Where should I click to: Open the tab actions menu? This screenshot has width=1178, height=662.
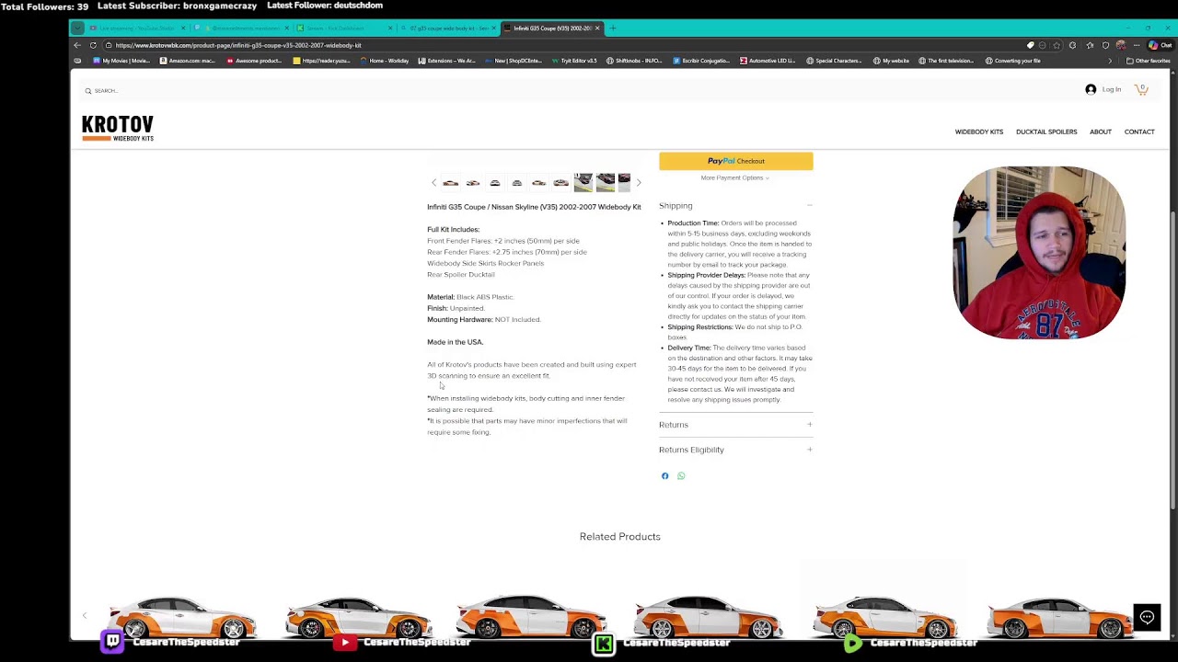click(77, 29)
